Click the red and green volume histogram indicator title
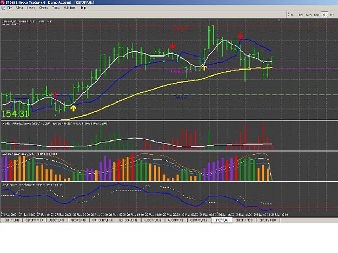Viewport: 338px width, 253px height. (54, 124)
